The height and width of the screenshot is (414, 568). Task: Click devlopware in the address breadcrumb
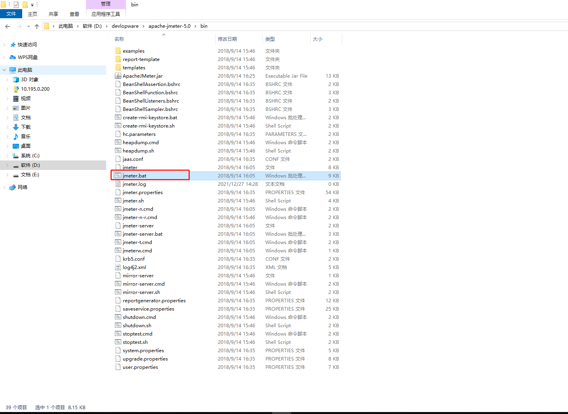pos(125,26)
